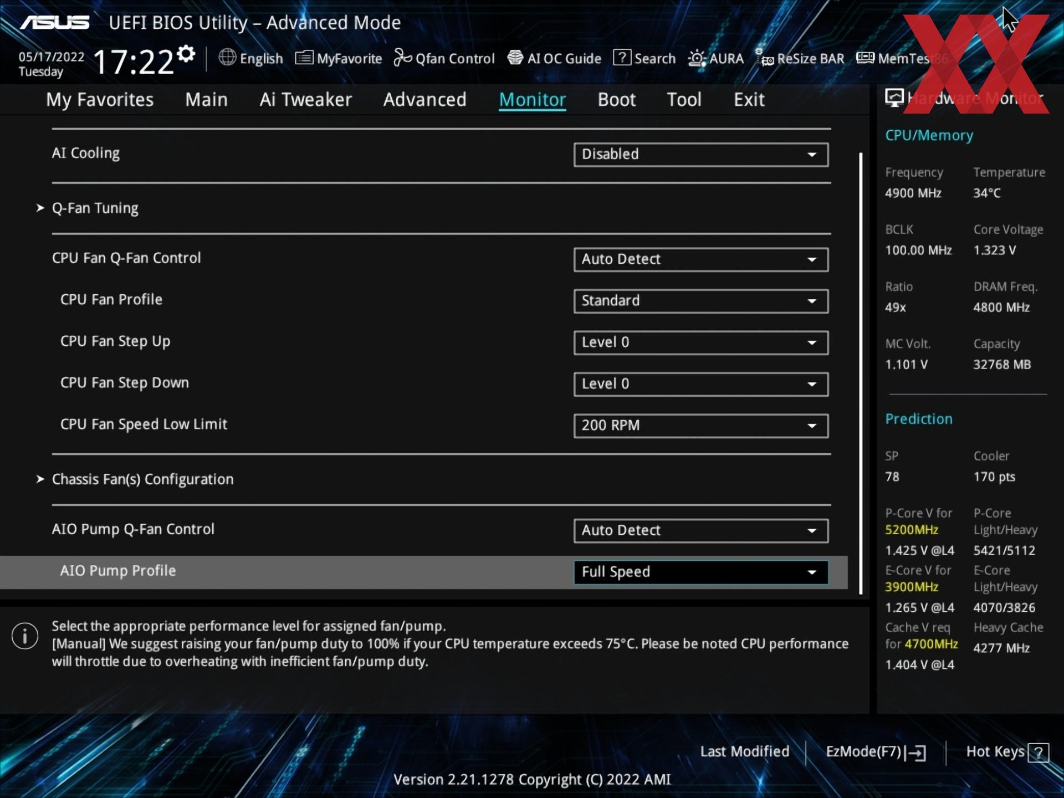Click the Hot Keys question mark icon
Screen dimensions: 1064x798
[x=1039, y=753]
